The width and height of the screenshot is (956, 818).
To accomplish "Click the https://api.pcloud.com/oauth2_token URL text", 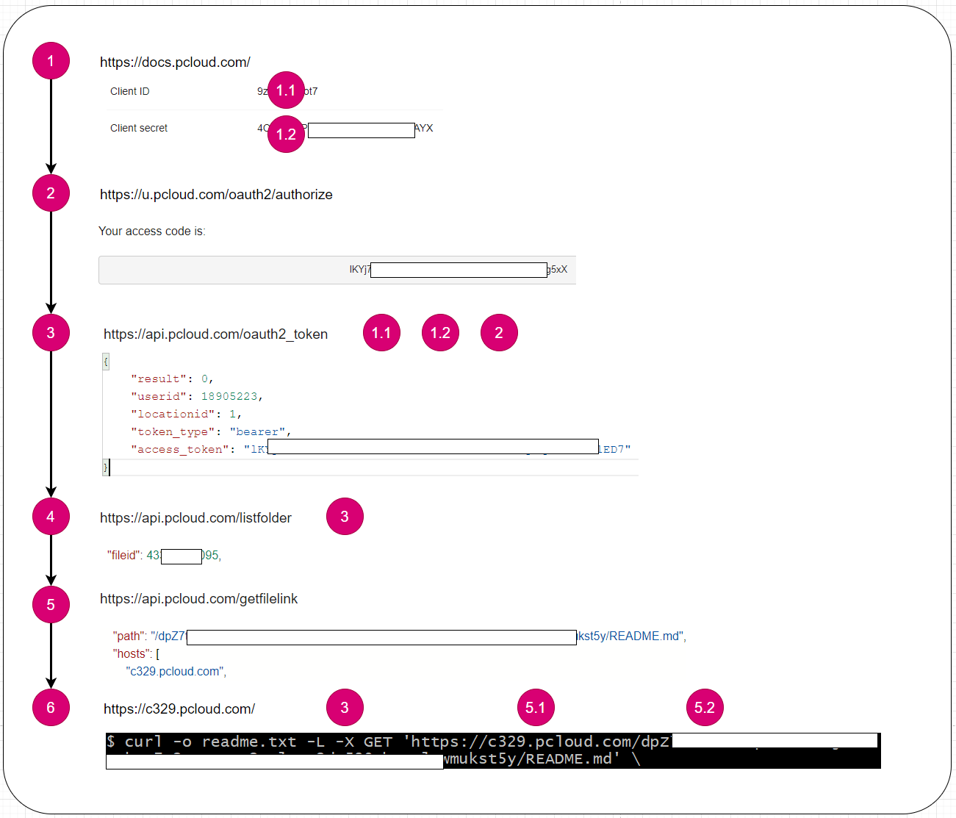I will tap(215, 334).
